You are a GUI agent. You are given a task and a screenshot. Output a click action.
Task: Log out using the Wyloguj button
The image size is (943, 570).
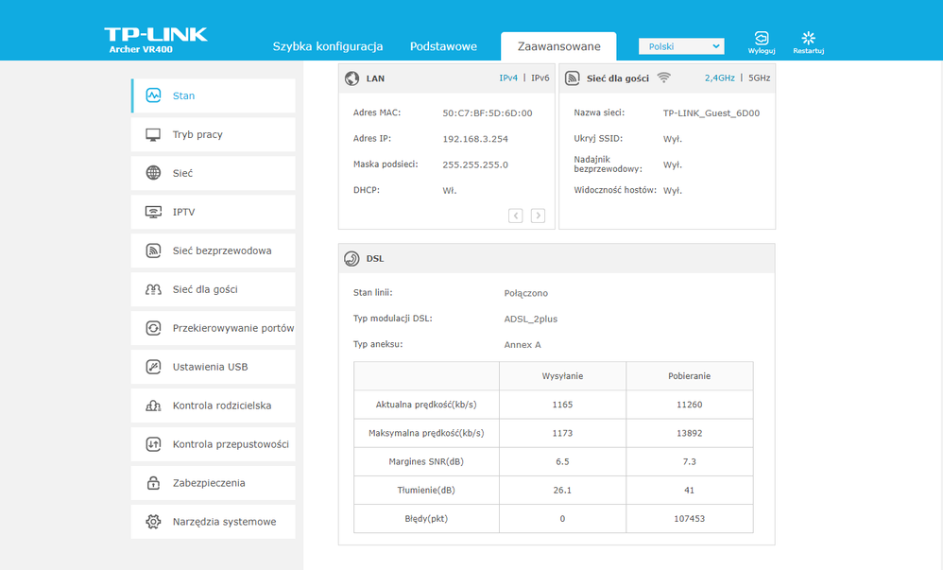761,43
